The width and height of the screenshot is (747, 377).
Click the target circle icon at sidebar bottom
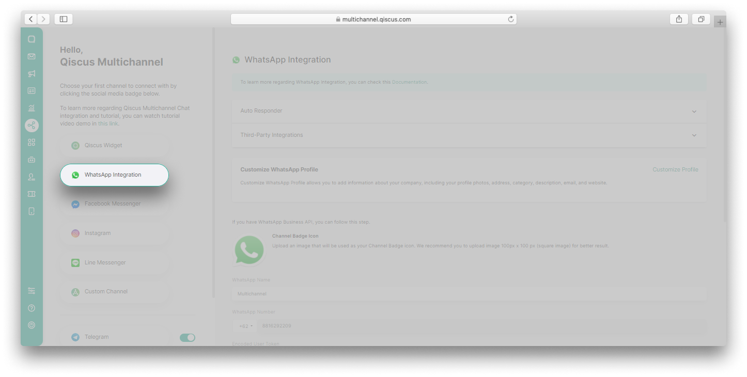32,325
